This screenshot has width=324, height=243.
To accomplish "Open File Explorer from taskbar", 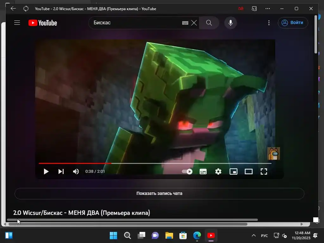I will tap(169, 235).
